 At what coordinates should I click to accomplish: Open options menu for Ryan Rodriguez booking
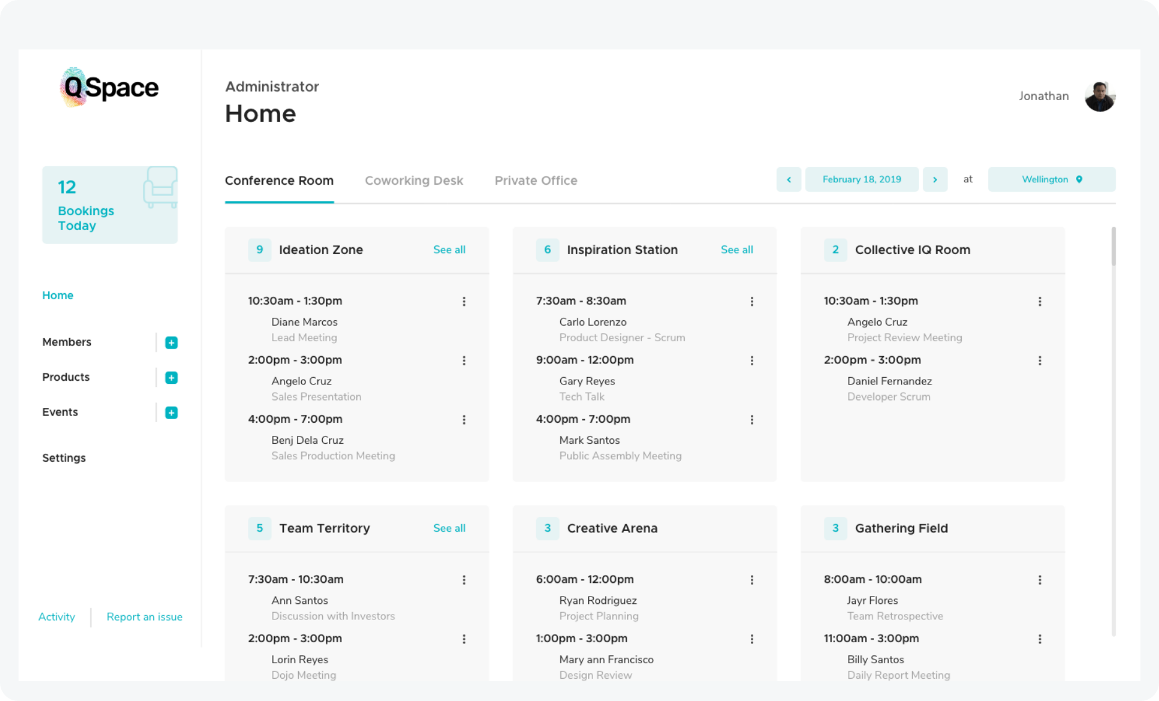[x=751, y=580]
